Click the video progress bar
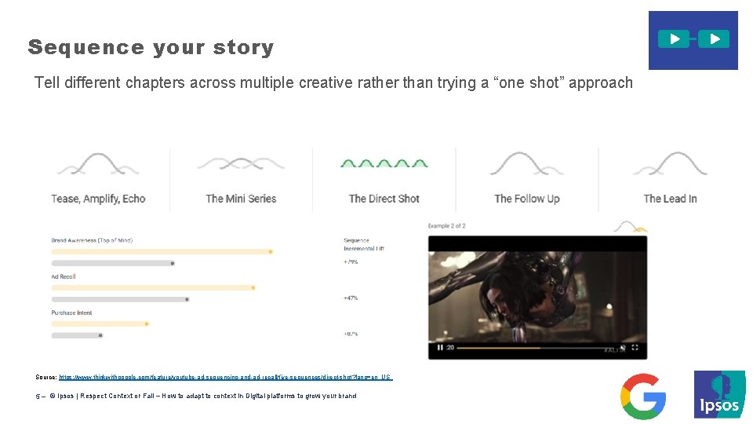 point(536,348)
